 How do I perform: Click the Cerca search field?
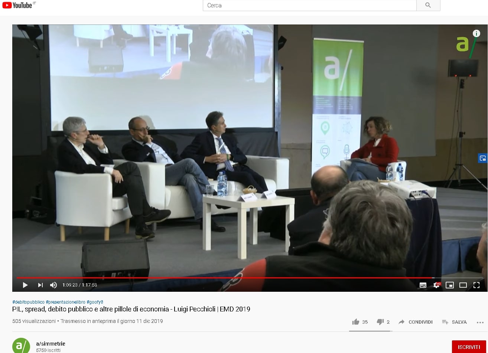tap(309, 5)
